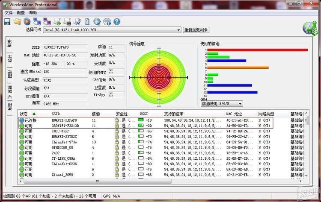Switch to the 概要 side tab
Screen dimensions: 321x202
click(9, 43)
